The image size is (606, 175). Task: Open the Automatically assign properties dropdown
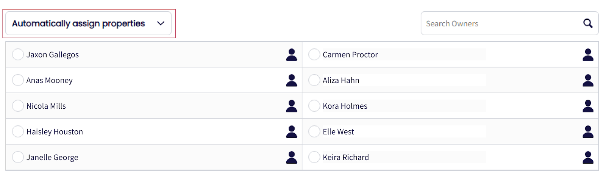(x=78, y=23)
